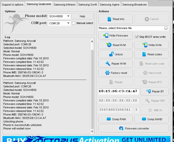Click the WiFi MAC XX:XX field

click(118, 100)
